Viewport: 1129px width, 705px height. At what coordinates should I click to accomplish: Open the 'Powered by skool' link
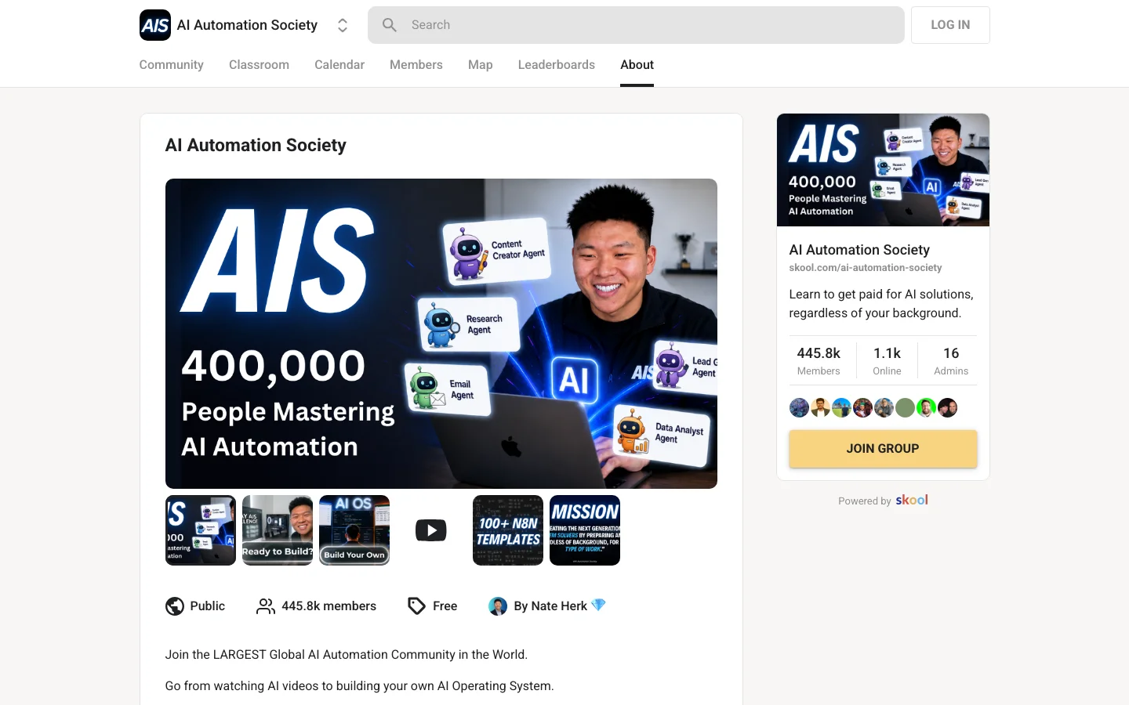point(883,501)
